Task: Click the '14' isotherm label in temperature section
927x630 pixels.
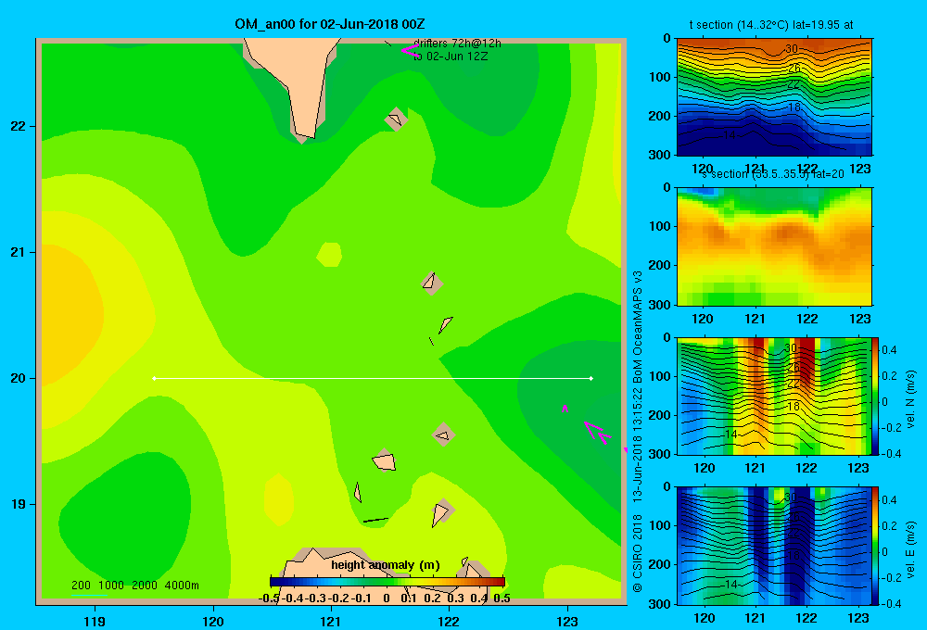Action: 729,136
